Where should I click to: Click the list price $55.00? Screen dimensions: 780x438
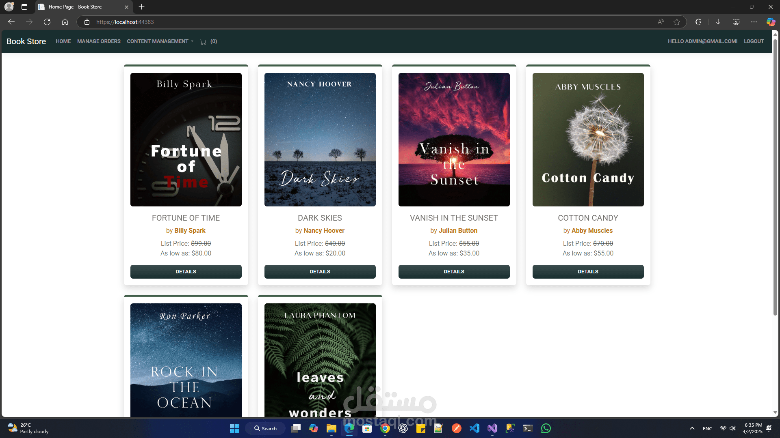coord(469,243)
